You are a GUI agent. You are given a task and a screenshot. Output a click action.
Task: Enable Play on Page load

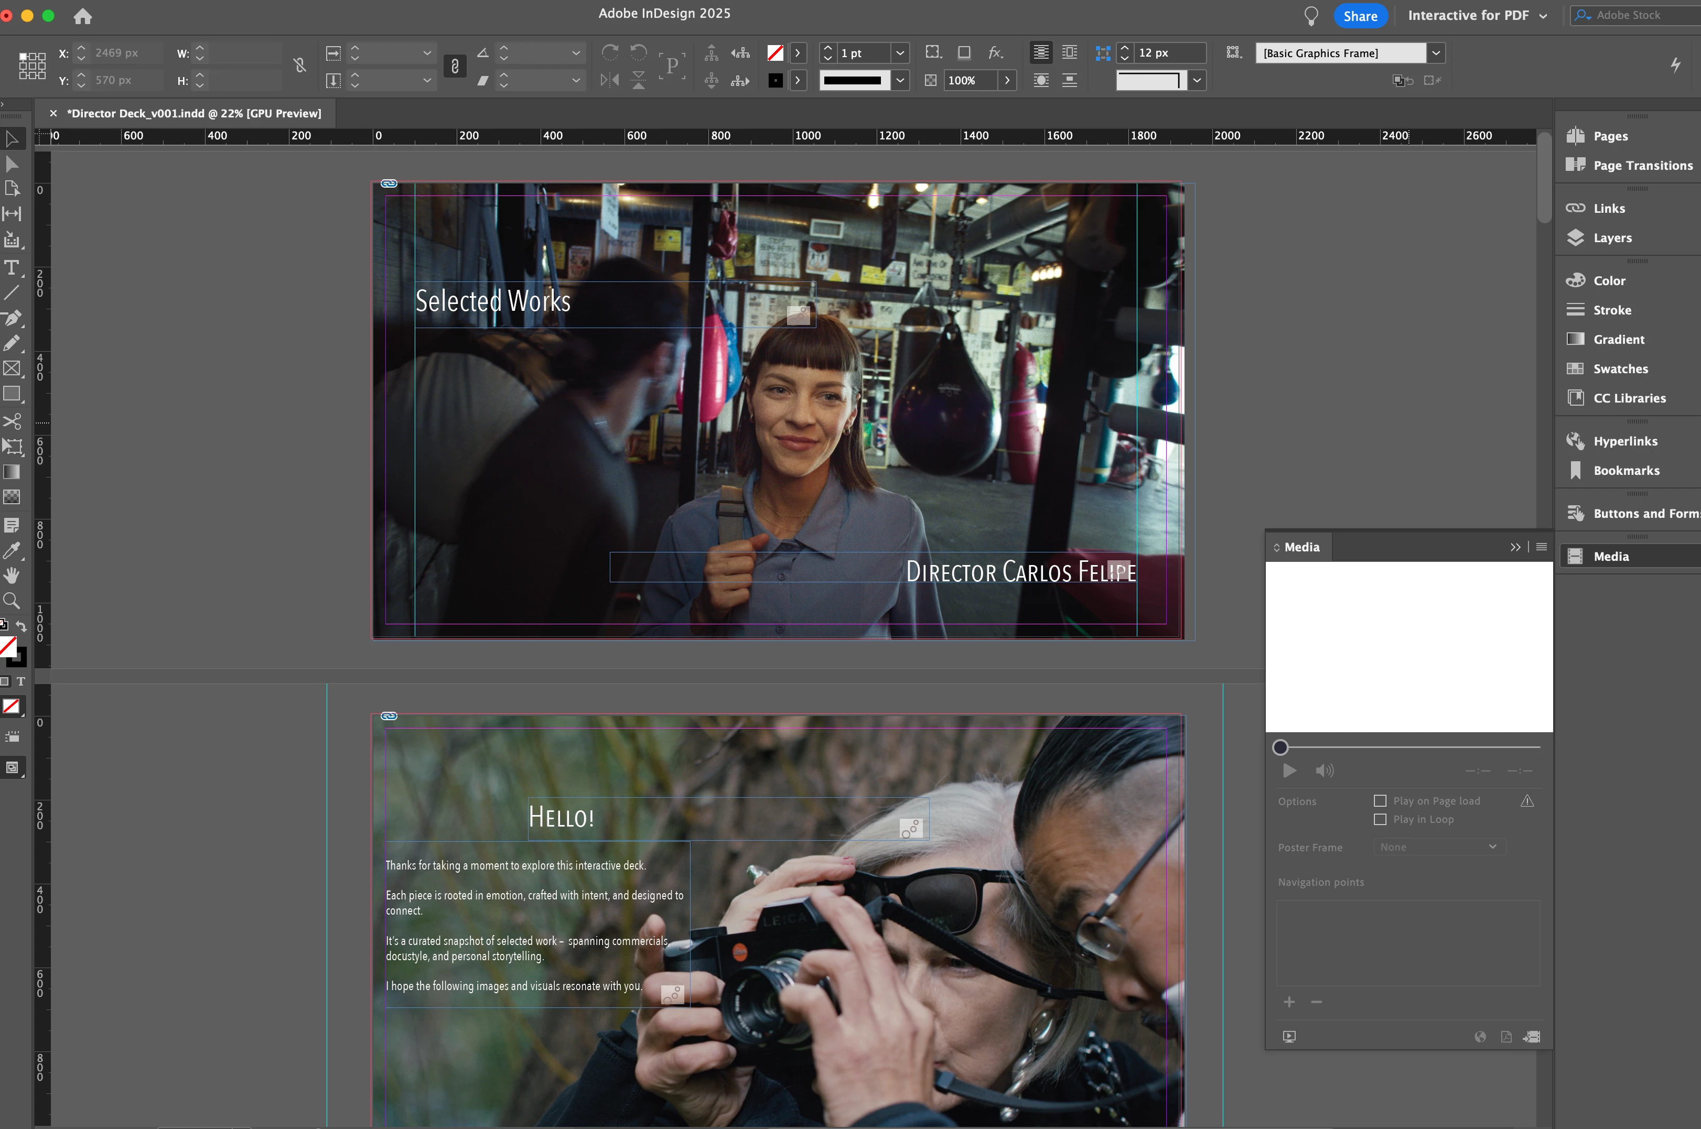(x=1380, y=801)
